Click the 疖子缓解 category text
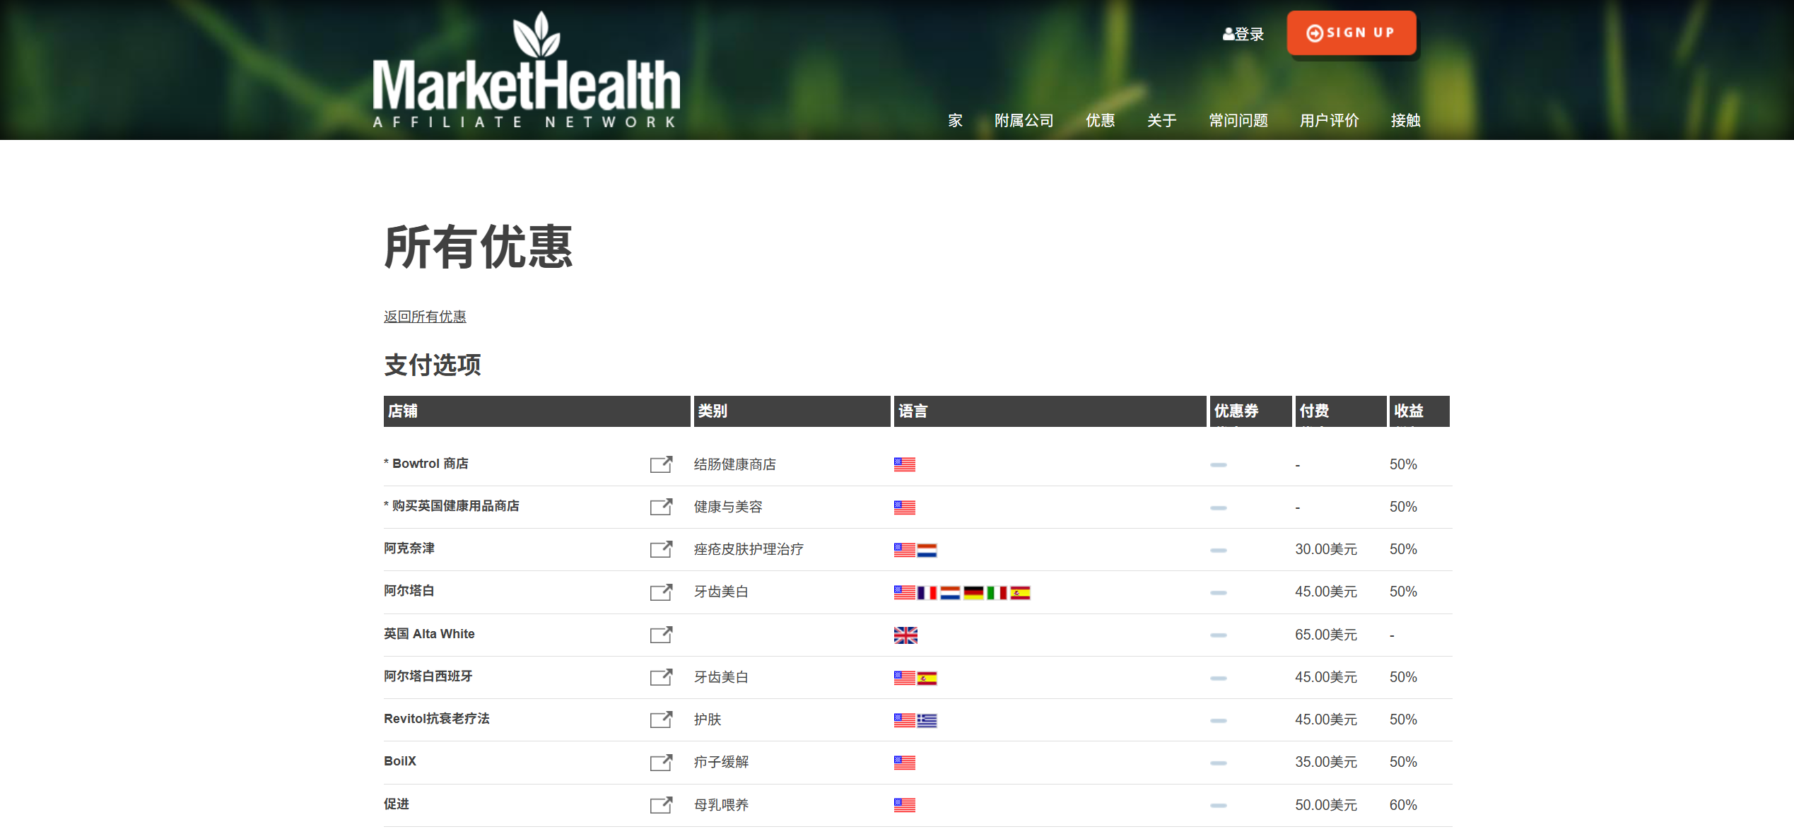Screen dimensions: 1794x834 721,762
